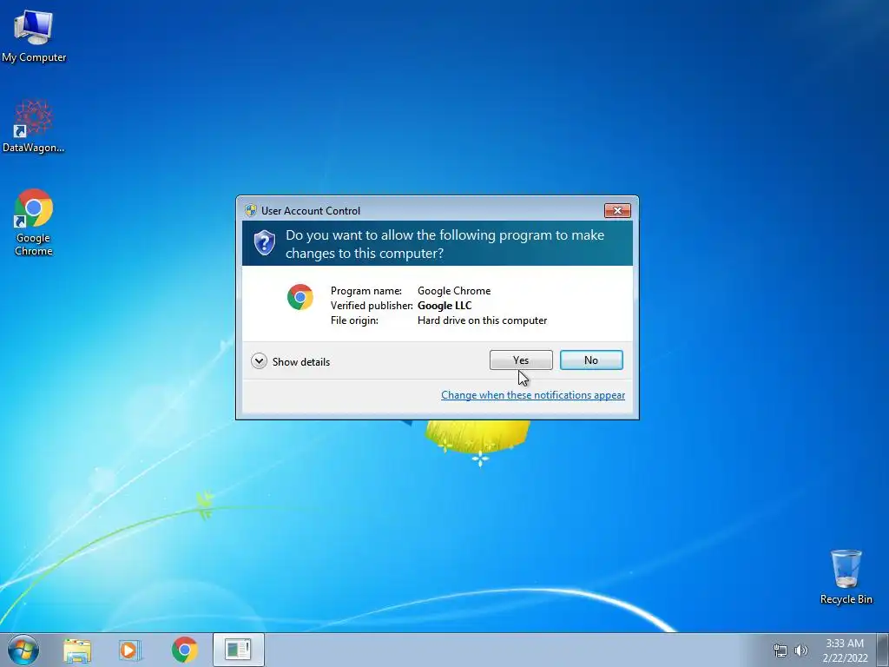Click the Chrome logo in the UAC dialog
The height and width of the screenshot is (667, 889).
pyautogui.click(x=300, y=297)
